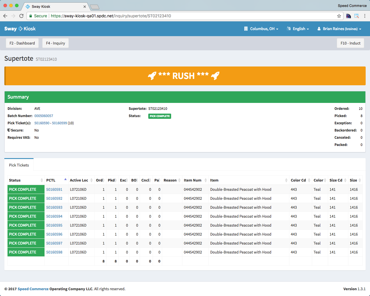Sort table by Active Loc column
This screenshot has height=296, width=370.
pos(81,180)
